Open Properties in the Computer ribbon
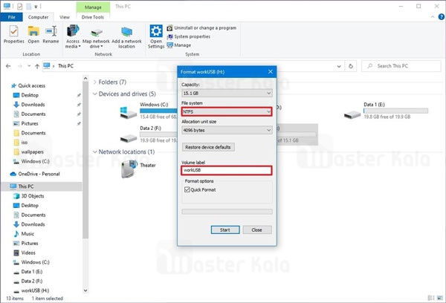This screenshot has height=303, width=446. (x=13, y=34)
